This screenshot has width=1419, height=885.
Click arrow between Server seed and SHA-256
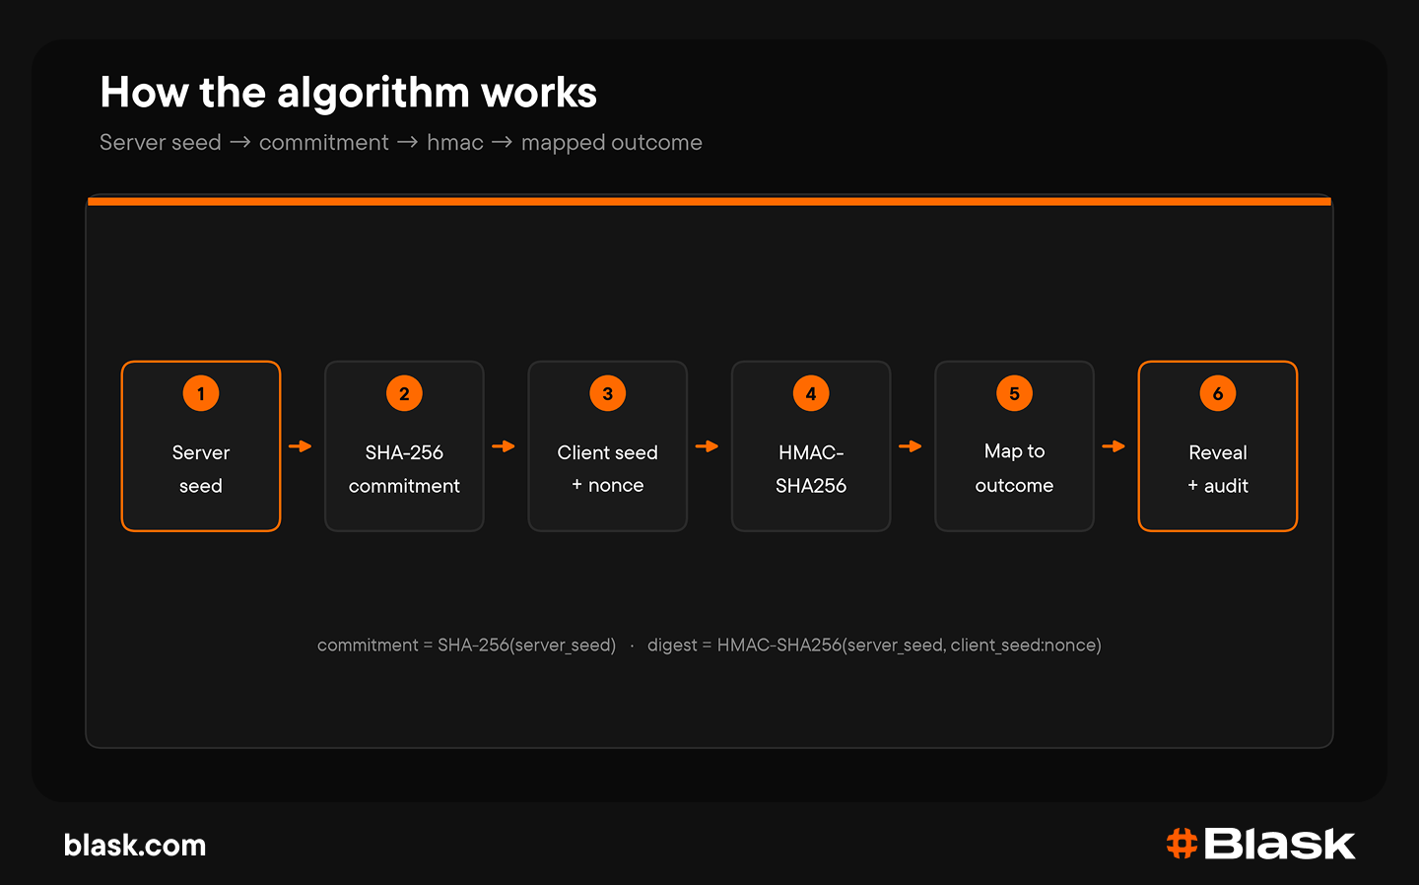301,446
